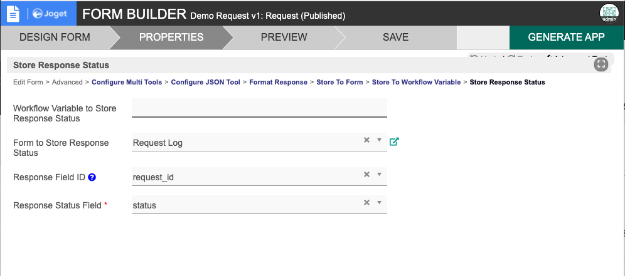Clear the Request Log selection

coord(366,140)
